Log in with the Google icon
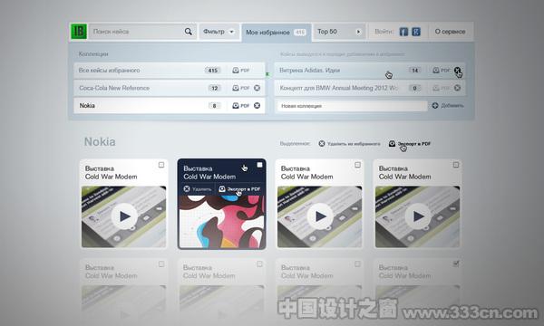This screenshot has height=326, width=544. click(x=416, y=32)
